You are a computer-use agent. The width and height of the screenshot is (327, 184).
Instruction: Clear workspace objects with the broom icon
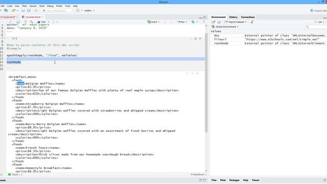coord(252,22)
